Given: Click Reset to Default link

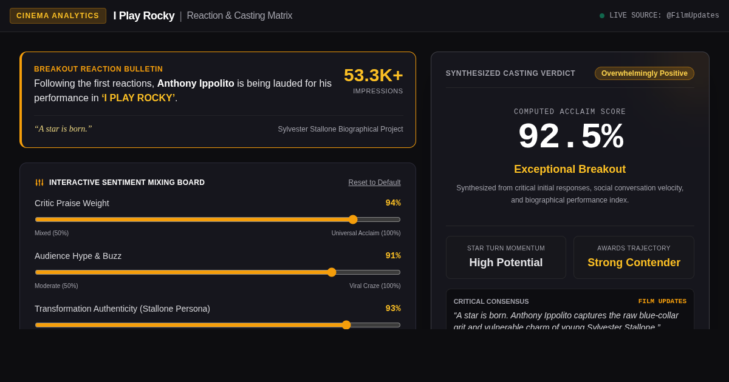Looking at the screenshot, I should 374,183.
